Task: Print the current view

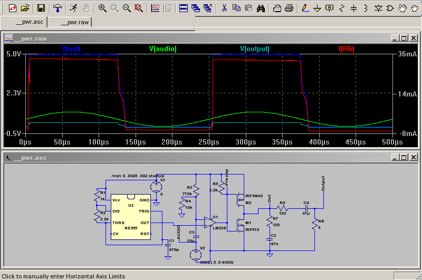Action: 289,8
